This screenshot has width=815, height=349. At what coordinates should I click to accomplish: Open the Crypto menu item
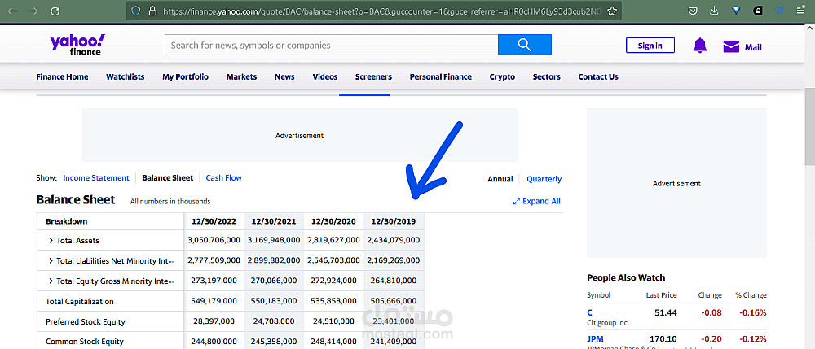tap(502, 76)
